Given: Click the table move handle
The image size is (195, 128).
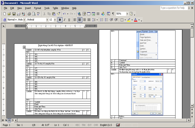Looking at the screenshot, I should (24, 47).
